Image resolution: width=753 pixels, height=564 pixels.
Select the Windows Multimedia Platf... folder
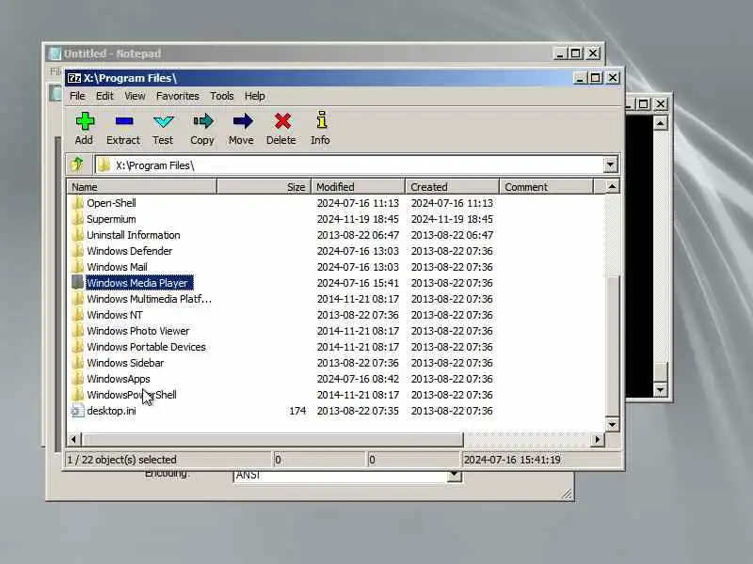point(149,299)
